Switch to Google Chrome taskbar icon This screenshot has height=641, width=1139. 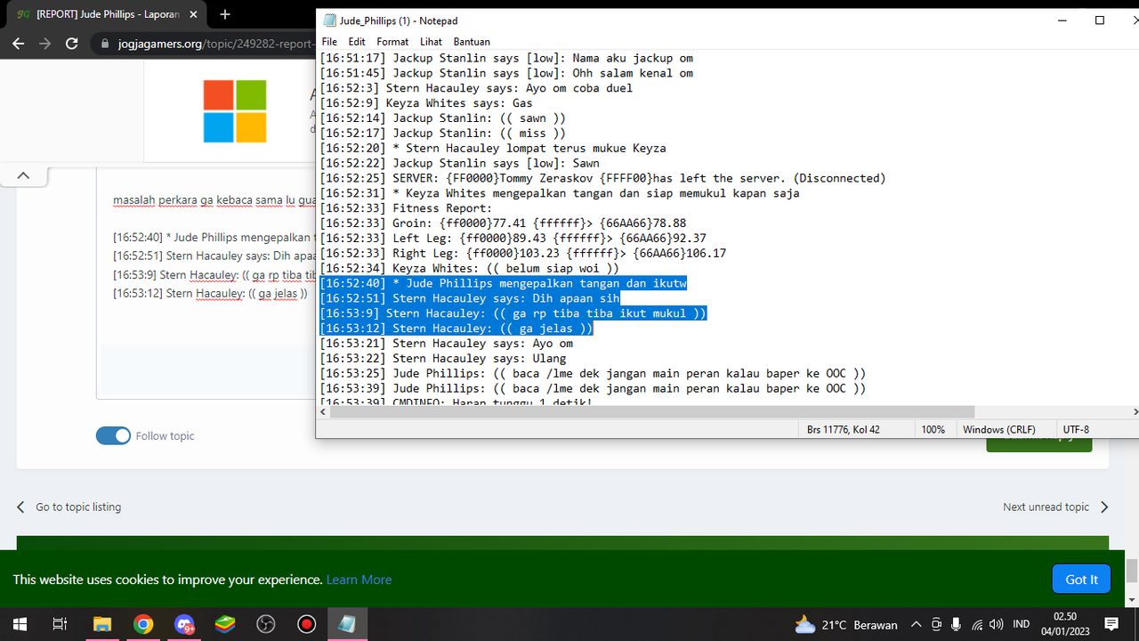click(x=143, y=624)
